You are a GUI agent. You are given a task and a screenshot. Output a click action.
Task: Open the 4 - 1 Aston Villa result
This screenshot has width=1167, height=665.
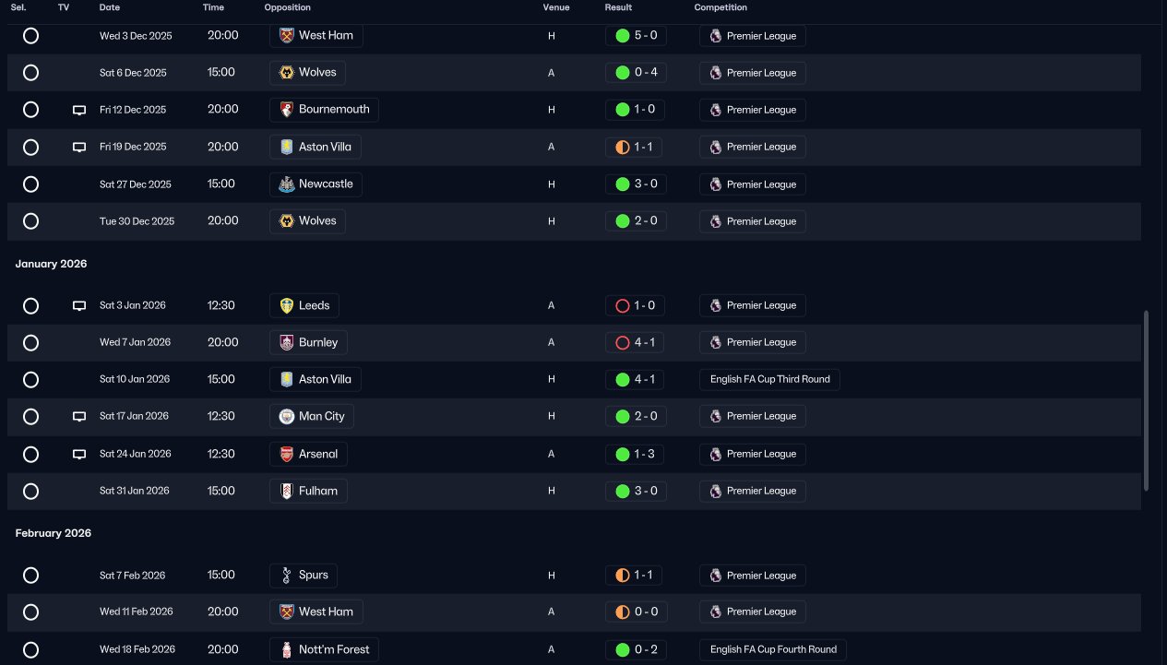[636, 379]
